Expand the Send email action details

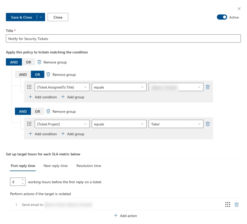tap(16, 205)
